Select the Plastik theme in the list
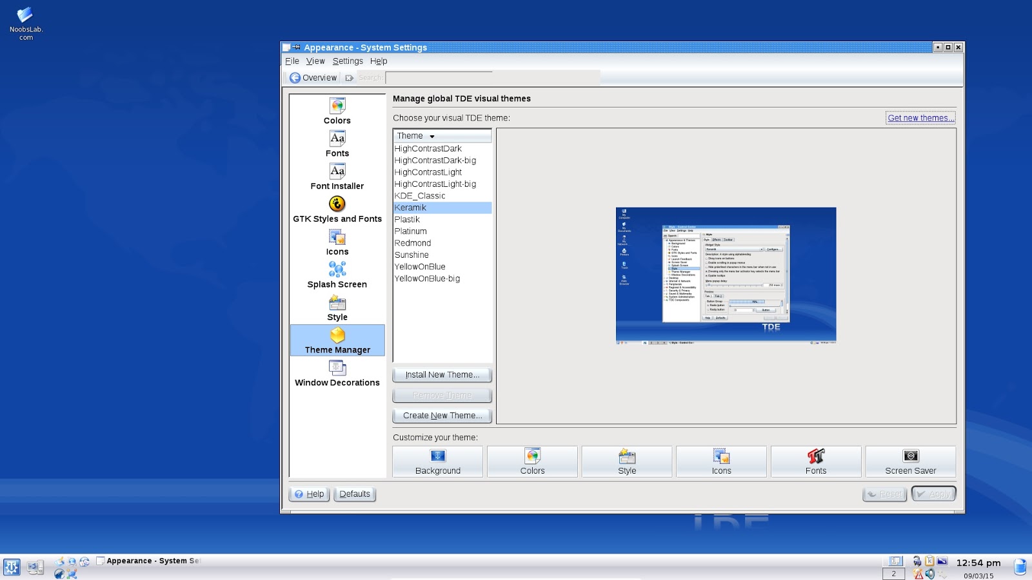The width and height of the screenshot is (1032, 580). pyautogui.click(x=408, y=219)
